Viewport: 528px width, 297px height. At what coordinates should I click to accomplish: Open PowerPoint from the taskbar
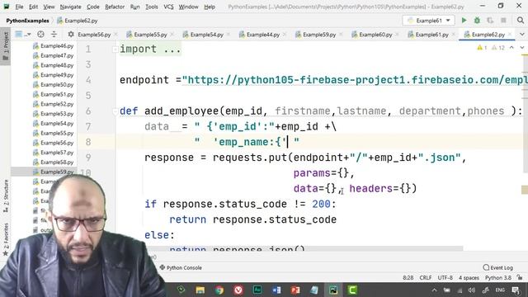click(295, 290)
